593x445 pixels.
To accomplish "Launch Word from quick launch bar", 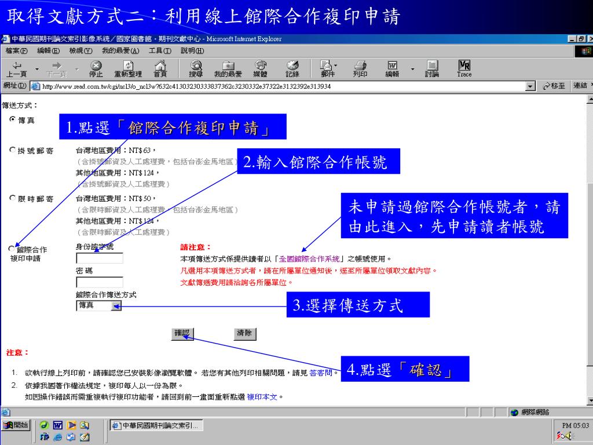I will (x=57, y=425).
